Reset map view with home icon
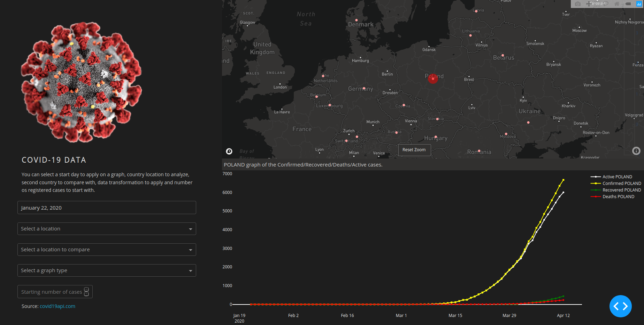The height and width of the screenshot is (325, 644). click(x=617, y=4)
